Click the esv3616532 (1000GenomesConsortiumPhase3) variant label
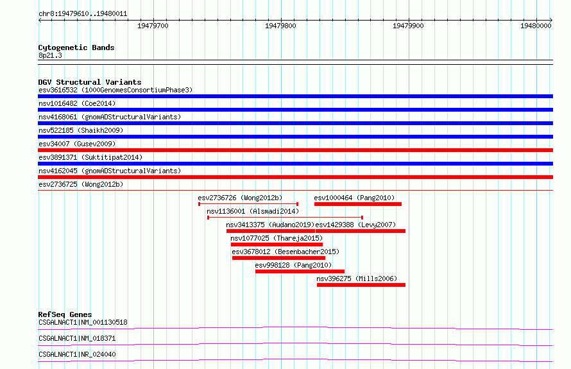This screenshot has height=369, width=571. (115, 90)
